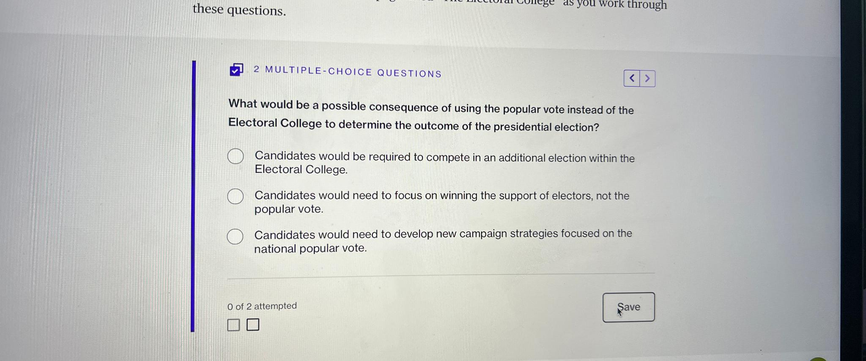Viewport: 866px width, 361px height.
Task: Click the second question progress square
Action: click(x=253, y=325)
